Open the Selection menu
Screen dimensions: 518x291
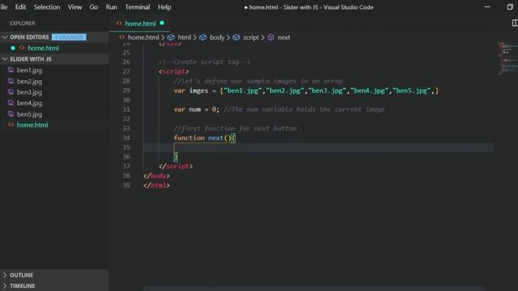[x=47, y=7]
